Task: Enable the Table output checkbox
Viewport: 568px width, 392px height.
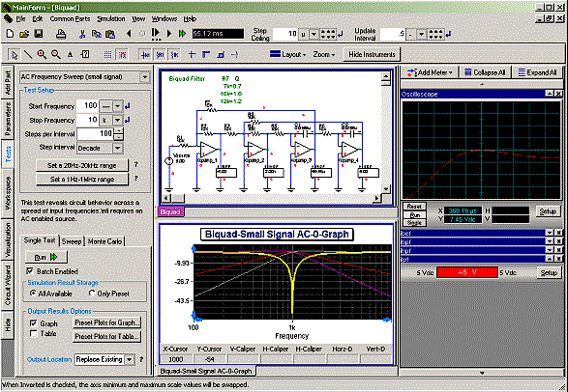Action: click(33, 333)
